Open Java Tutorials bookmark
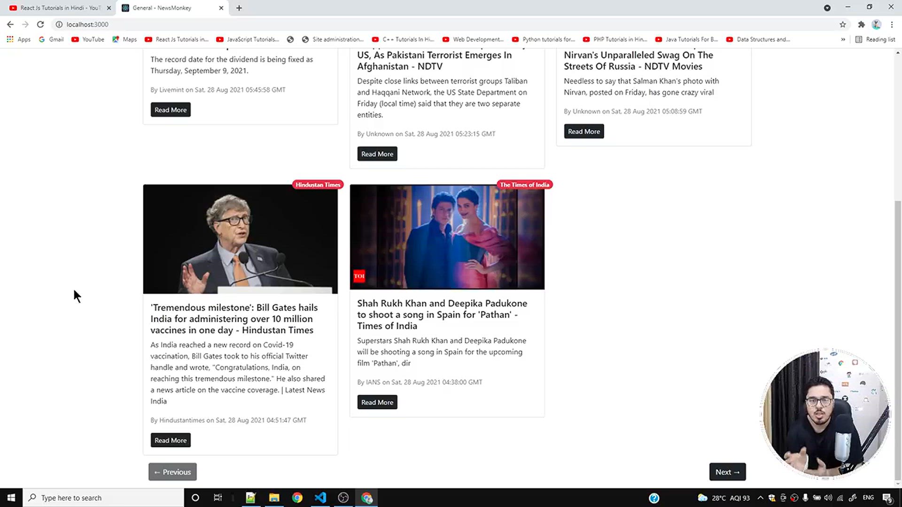This screenshot has height=507, width=902. point(687,39)
